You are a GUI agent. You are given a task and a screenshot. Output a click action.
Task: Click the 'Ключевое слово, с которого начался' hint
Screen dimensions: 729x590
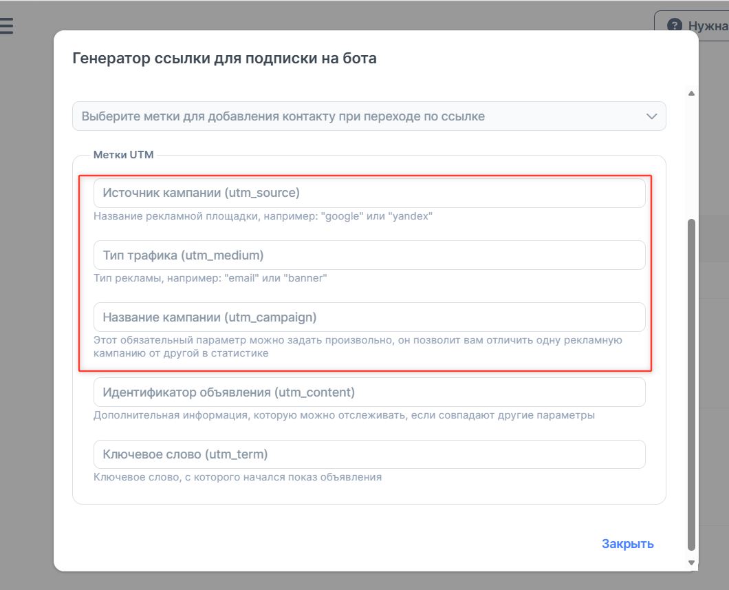tap(237, 477)
